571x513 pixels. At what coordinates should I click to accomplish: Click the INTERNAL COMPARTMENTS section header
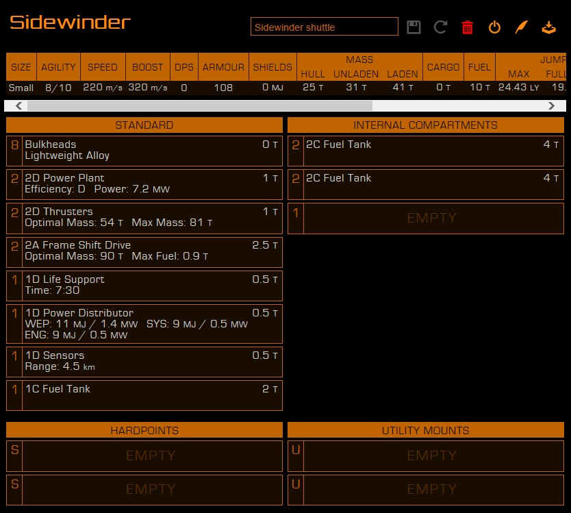[426, 125]
